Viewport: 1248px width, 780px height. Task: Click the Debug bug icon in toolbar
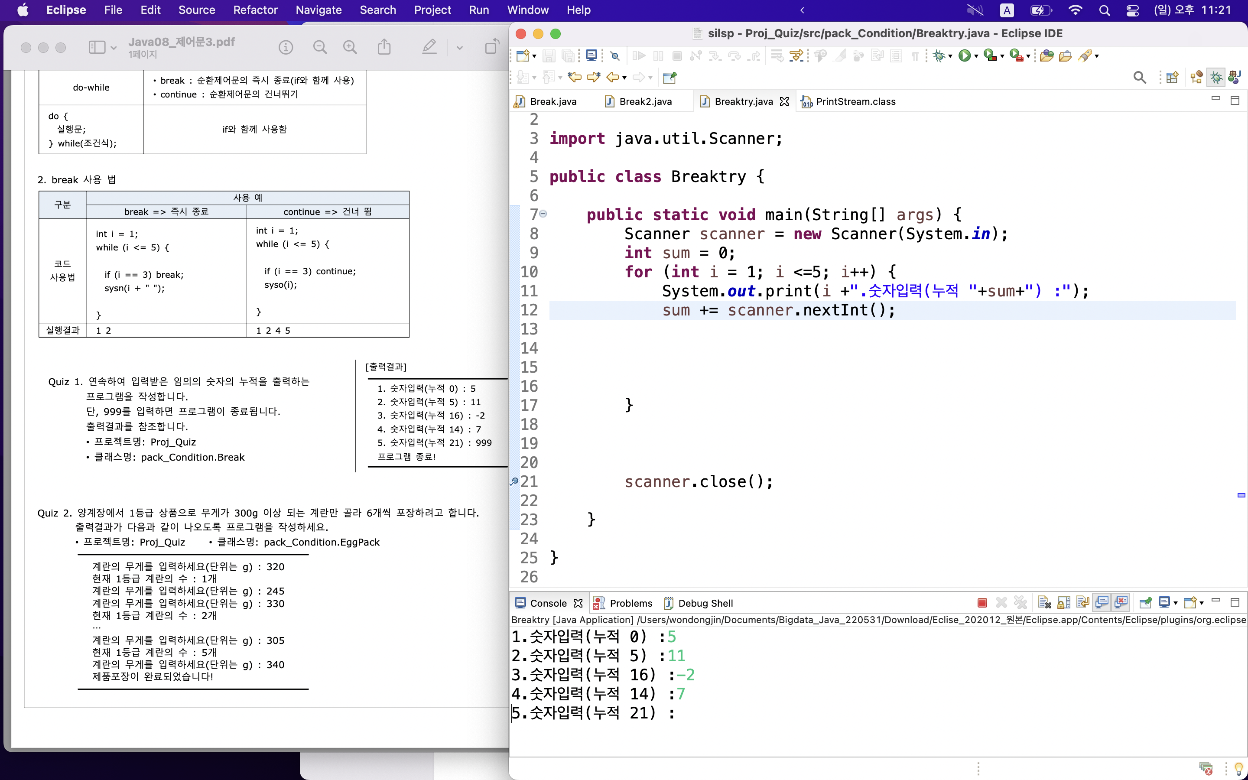pos(939,56)
